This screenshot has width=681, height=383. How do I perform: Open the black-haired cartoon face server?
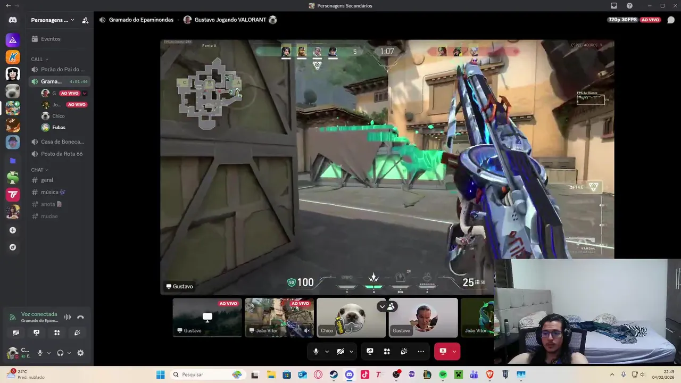click(13, 74)
